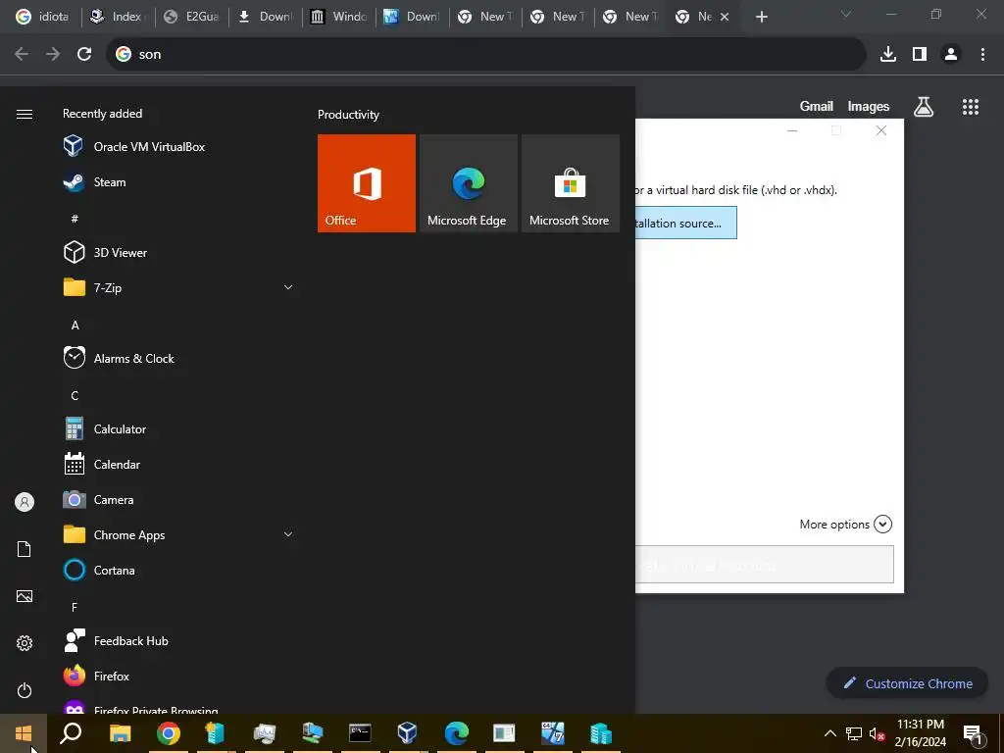This screenshot has height=753, width=1004.
Task: Click the Customize Chrome button
Action: [908, 683]
